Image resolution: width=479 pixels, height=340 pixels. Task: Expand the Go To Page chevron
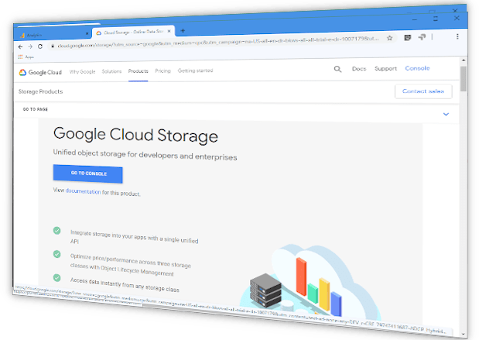[x=446, y=115]
